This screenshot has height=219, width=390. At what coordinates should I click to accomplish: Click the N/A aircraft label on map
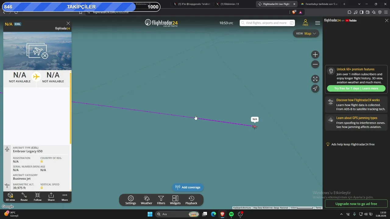[x=255, y=119]
